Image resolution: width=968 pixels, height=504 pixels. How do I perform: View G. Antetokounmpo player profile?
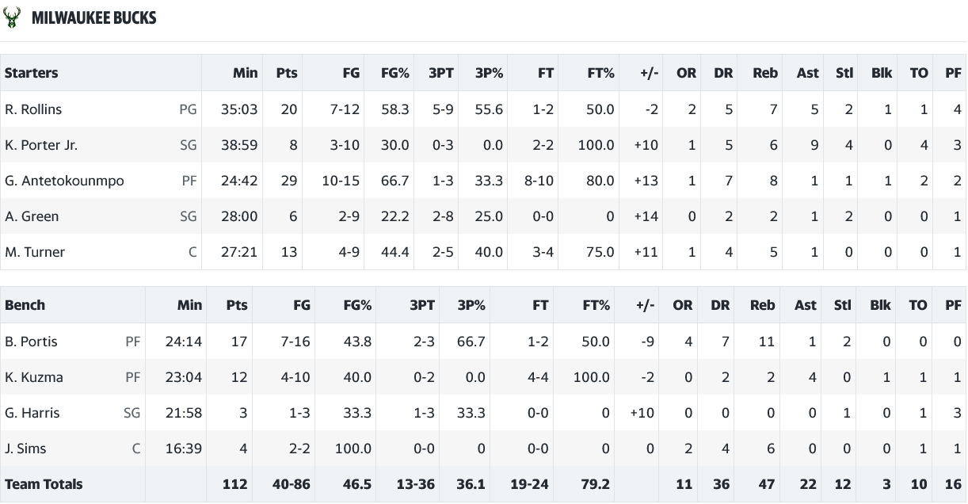(x=64, y=181)
